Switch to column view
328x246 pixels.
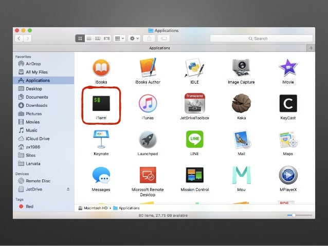click(98, 39)
